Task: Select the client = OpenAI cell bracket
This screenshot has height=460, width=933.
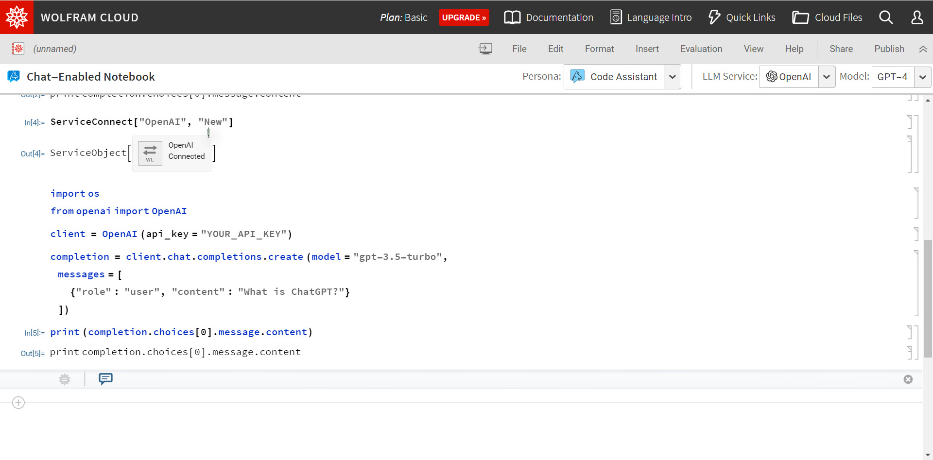Action: 916,234
